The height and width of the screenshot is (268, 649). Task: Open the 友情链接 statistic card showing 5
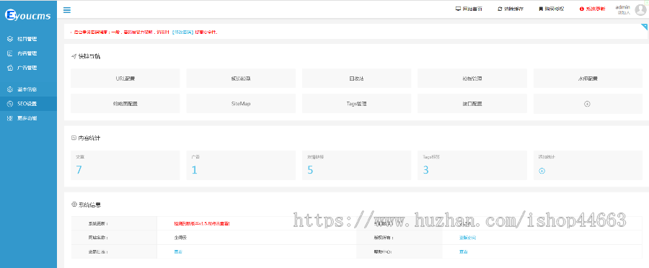click(x=356, y=165)
